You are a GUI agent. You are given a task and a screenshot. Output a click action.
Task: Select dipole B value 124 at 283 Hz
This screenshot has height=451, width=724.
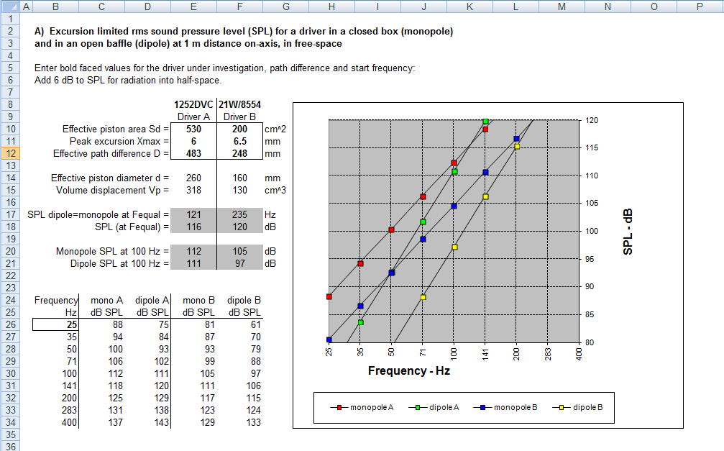[x=239, y=410]
